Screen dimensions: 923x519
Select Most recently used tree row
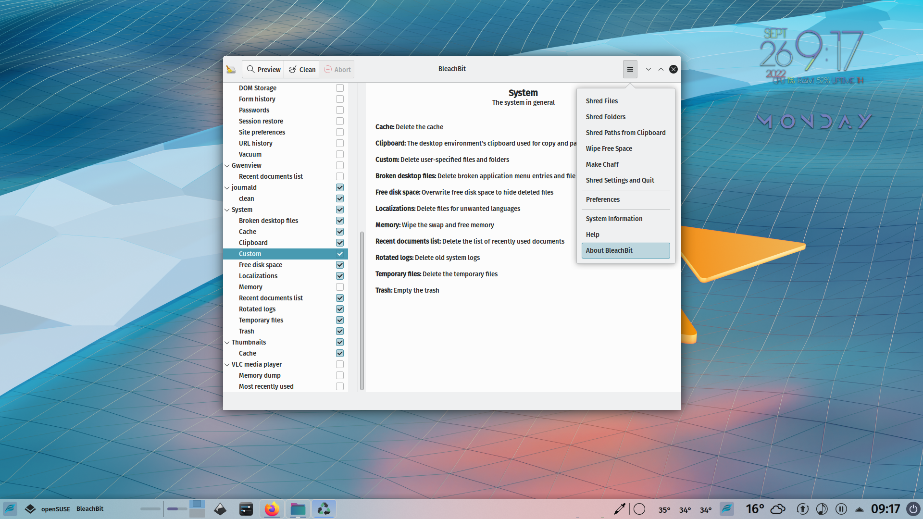(x=285, y=386)
